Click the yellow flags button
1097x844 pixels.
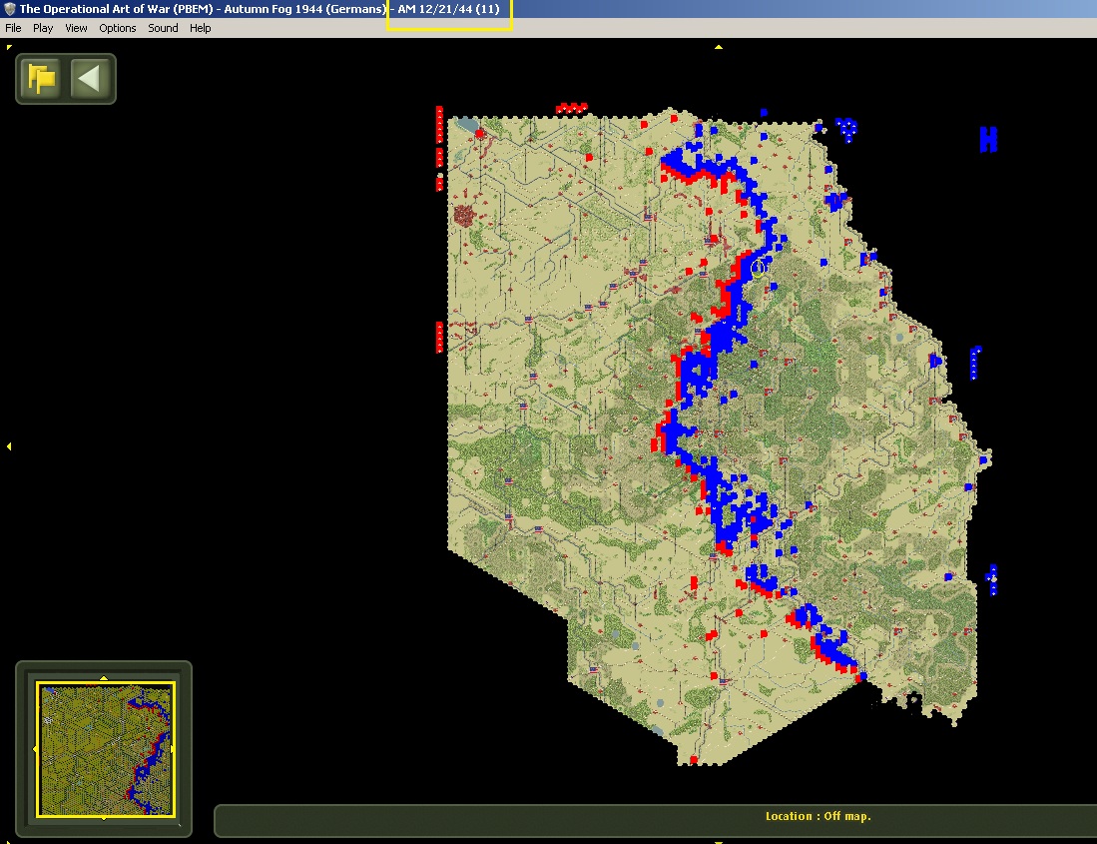coord(41,78)
